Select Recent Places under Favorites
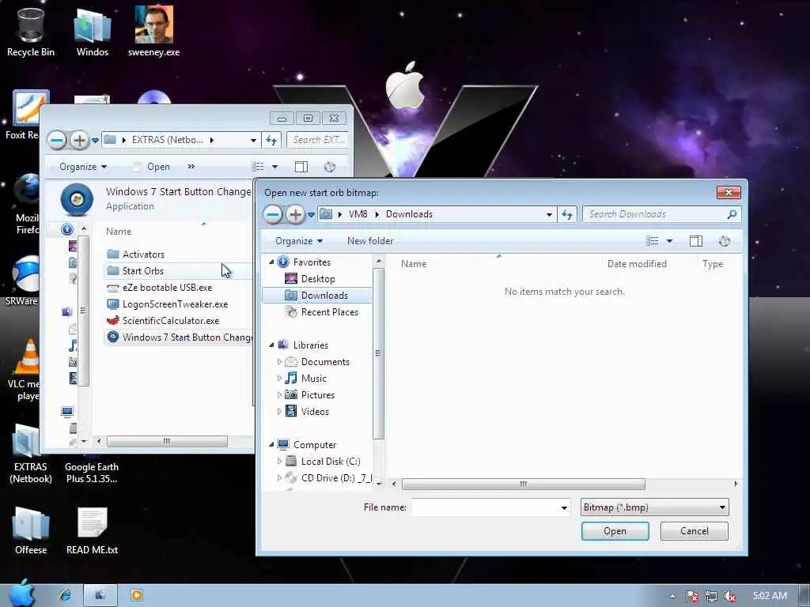 [330, 312]
